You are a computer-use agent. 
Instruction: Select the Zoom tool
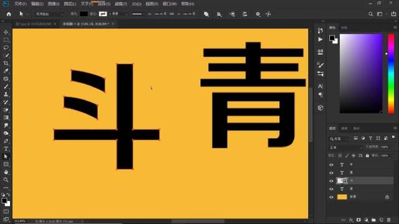tap(6, 180)
